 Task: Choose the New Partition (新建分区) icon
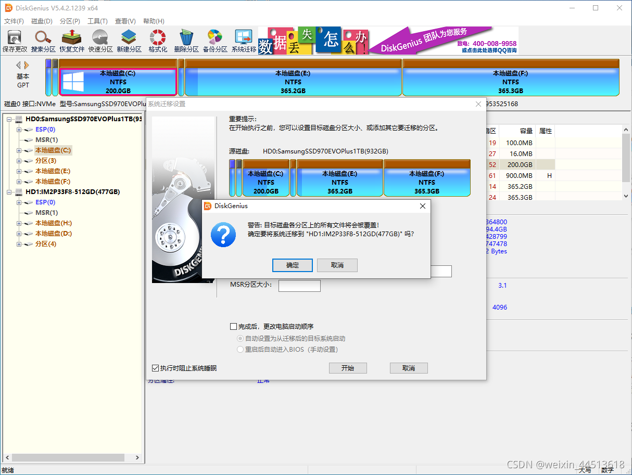(129, 41)
